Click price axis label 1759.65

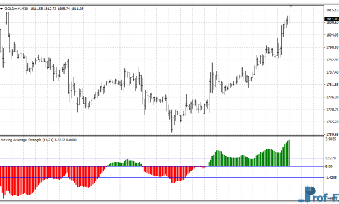(332, 134)
